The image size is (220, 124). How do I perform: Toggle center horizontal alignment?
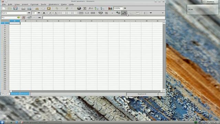click(69, 13)
